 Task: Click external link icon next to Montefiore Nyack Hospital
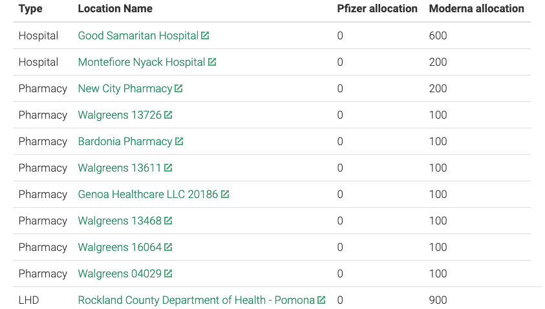tap(212, 63)
